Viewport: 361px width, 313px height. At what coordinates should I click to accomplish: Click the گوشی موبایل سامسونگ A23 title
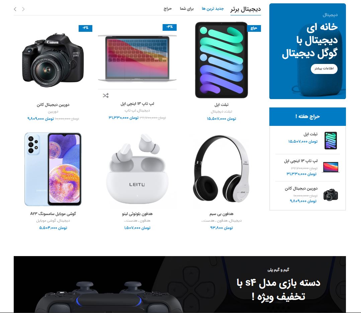(53, 214)
